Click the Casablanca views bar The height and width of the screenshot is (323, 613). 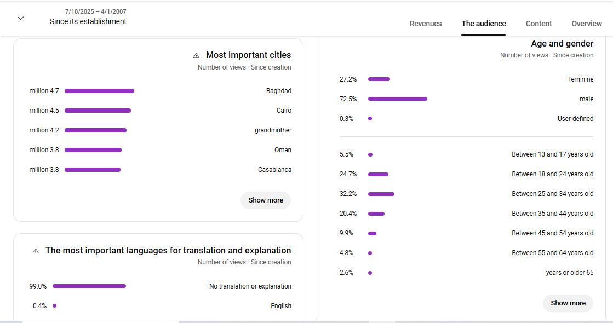pyautogui.click(x=93, y=170)
